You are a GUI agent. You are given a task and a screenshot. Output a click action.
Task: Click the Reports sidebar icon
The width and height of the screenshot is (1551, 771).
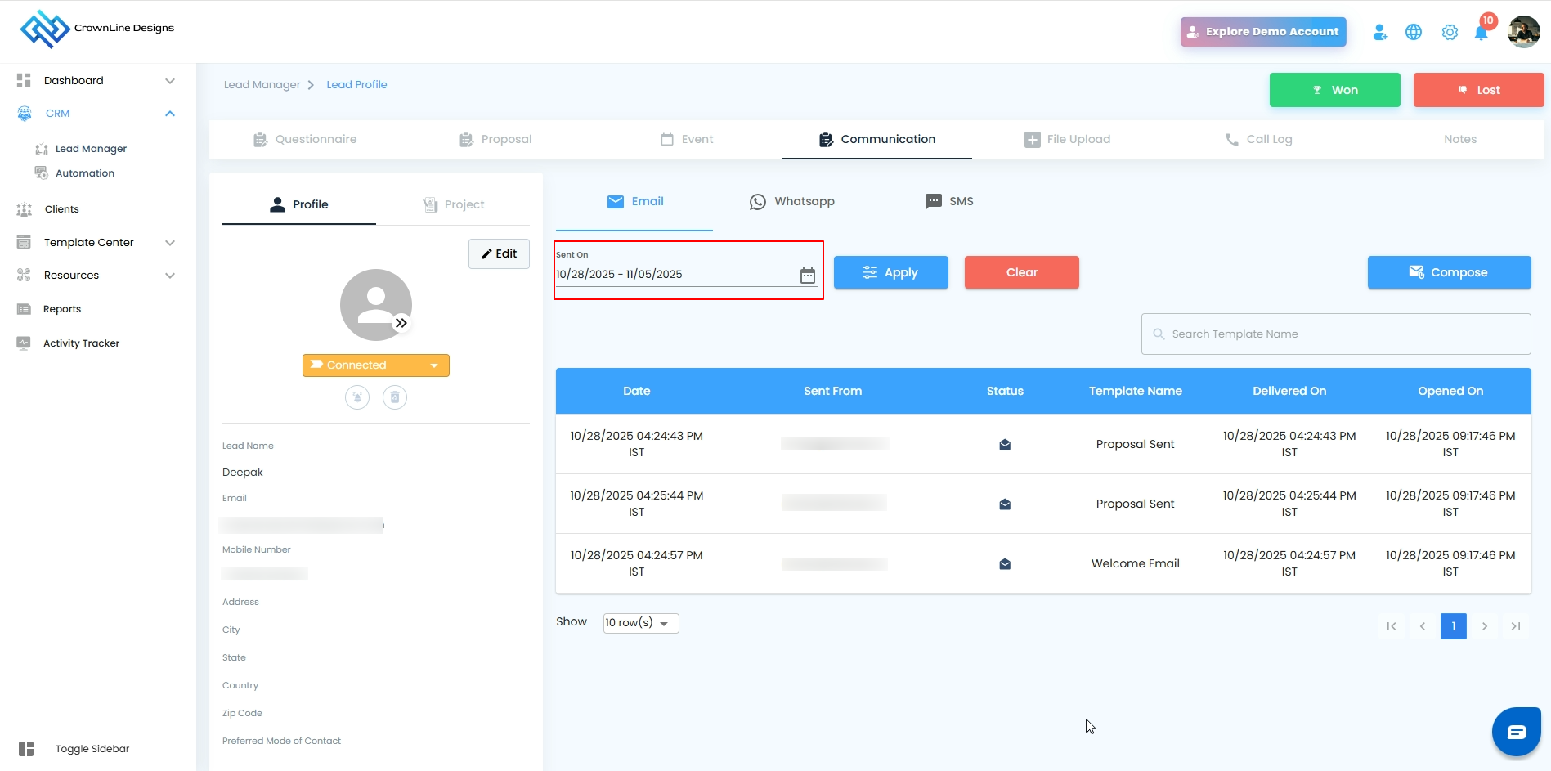(24, 309)
